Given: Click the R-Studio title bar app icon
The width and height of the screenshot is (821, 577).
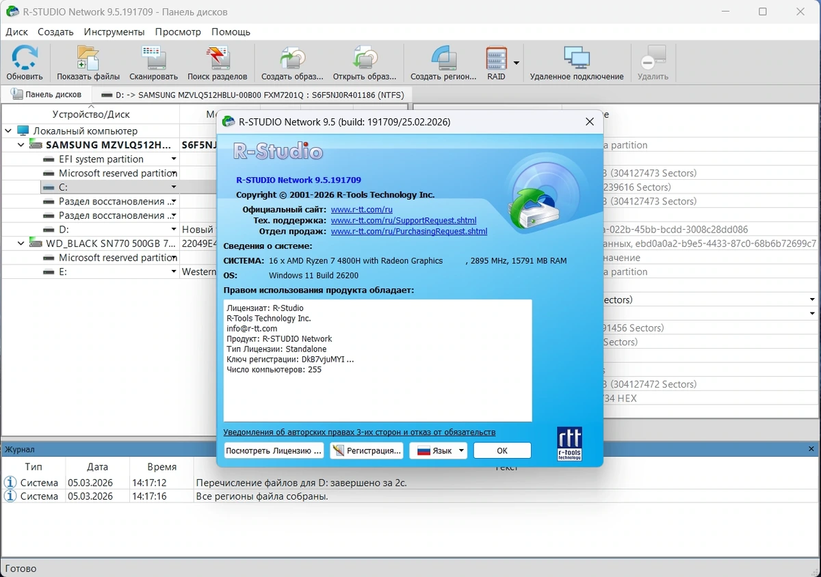Looking at the screenshot, I should click(x=12, y=12).
